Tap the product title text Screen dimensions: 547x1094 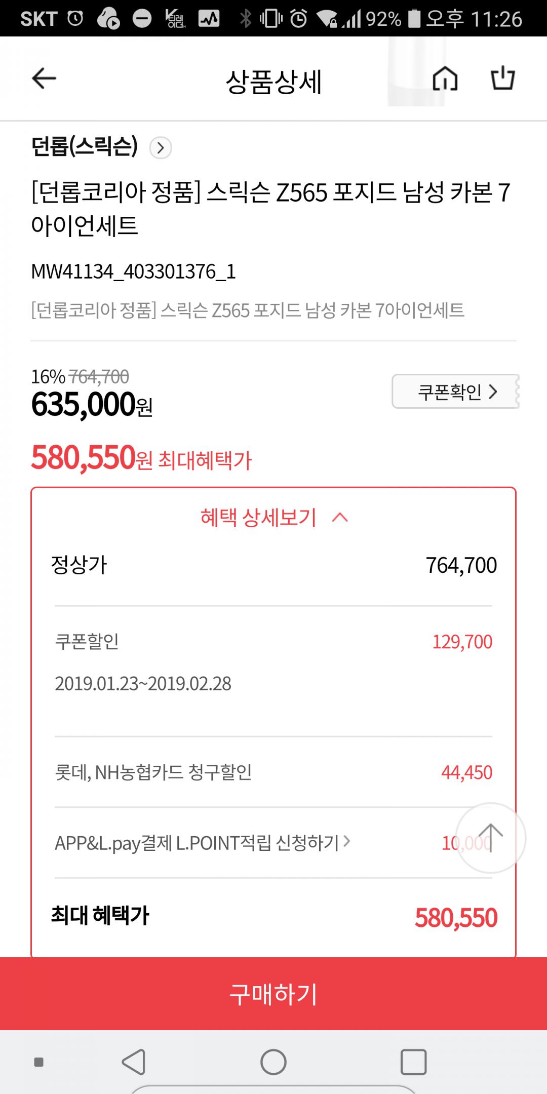point(270,208)
